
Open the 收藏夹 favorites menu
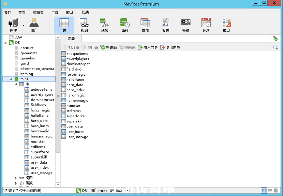(38, 12)
